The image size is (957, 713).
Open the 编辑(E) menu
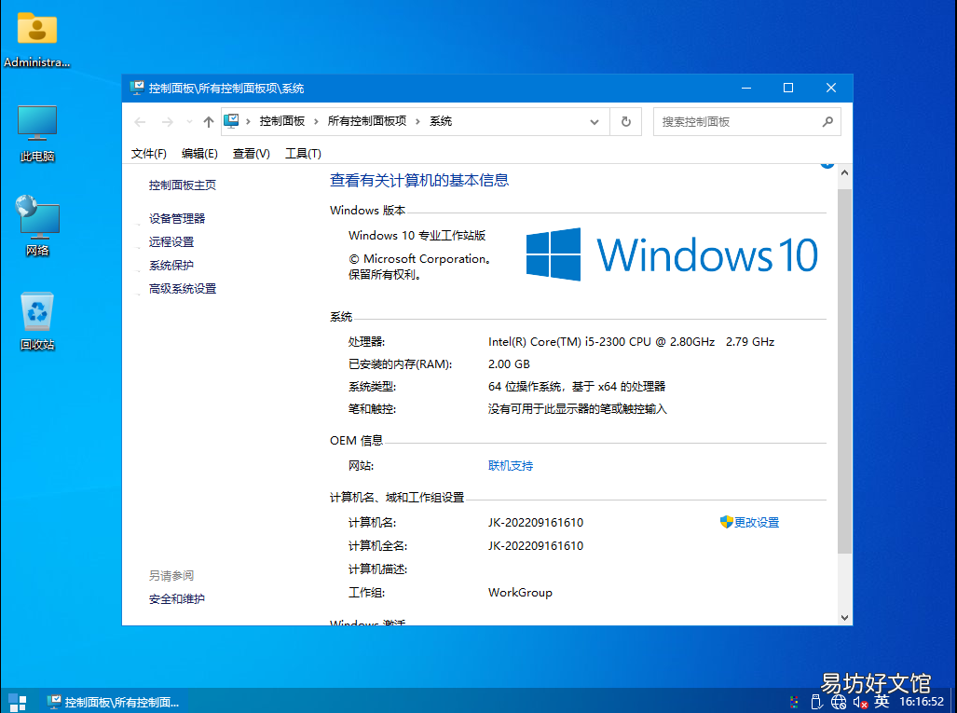coord(199,153)
